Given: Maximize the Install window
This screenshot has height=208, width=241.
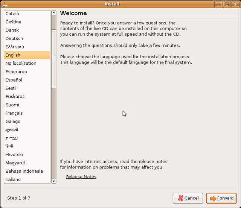Looking at the screenshot, I should click(x=227, y=5).
